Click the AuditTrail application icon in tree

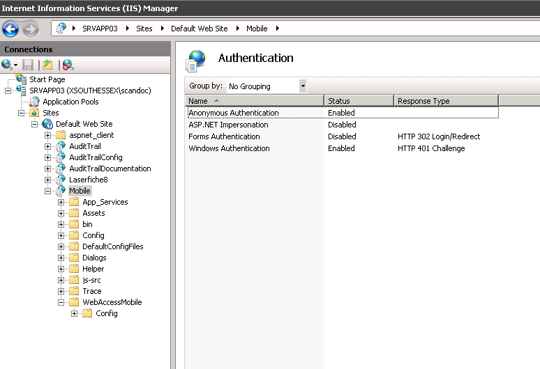point(61,146)
